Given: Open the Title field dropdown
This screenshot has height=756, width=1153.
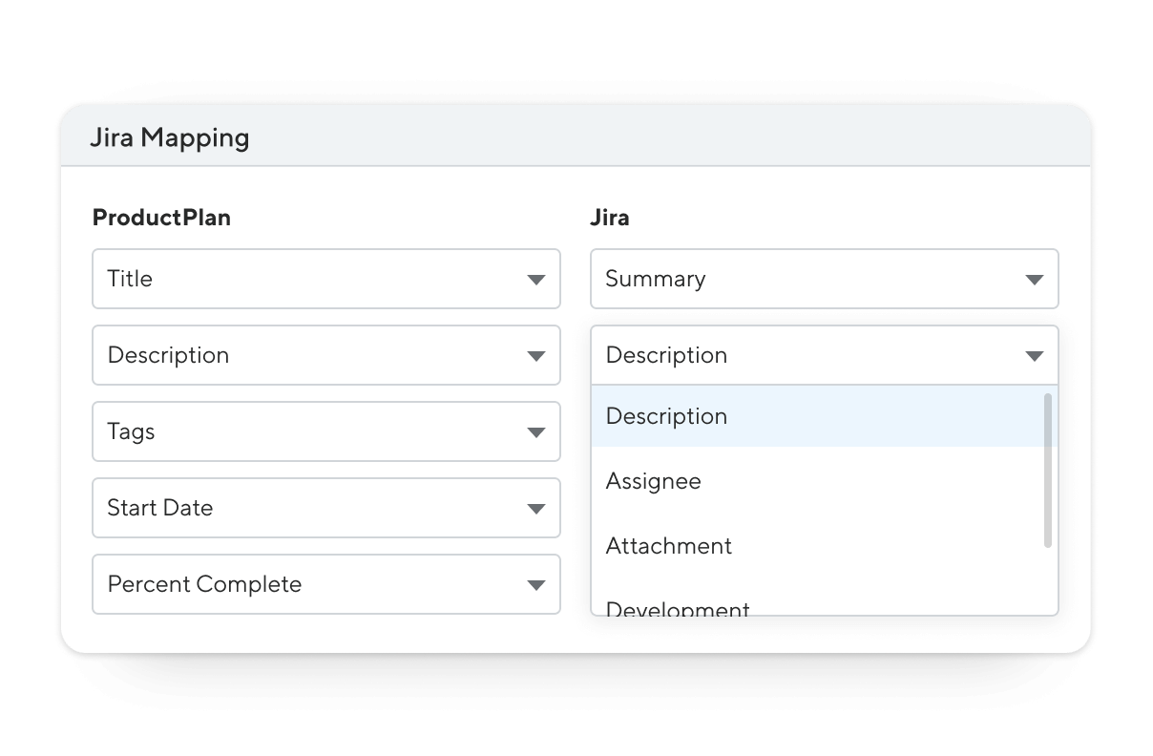Looking at the screenshot, I should [326, 279].
